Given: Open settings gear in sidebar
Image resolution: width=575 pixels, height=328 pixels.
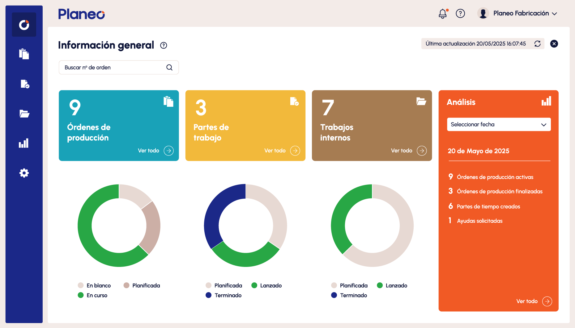Looking at the screenshot, I should 24,173.
